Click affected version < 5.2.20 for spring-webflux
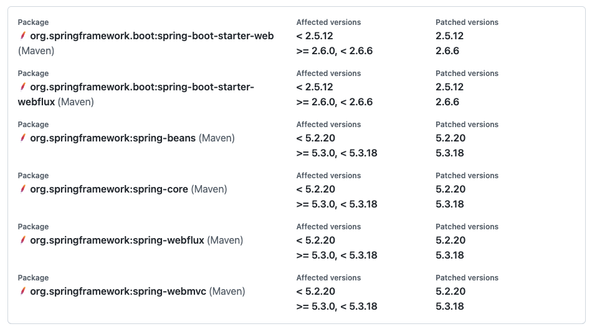Screen dimensions: 592x334 pyautogui.click(x=316, y=241)
